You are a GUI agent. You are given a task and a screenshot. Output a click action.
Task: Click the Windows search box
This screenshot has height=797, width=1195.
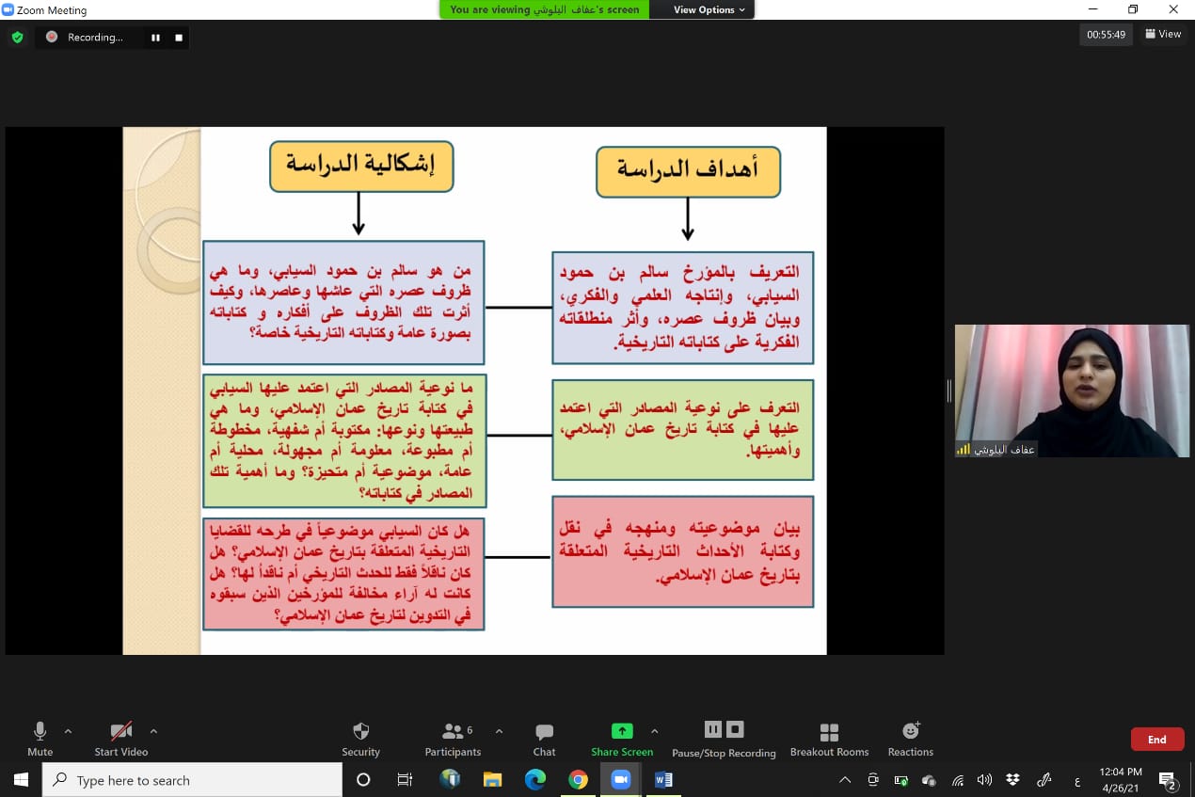193,780
